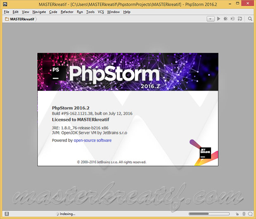Click the JRE version line
Image resolution: width=256 pixels, height=219 pixels.
coord(80,128)
